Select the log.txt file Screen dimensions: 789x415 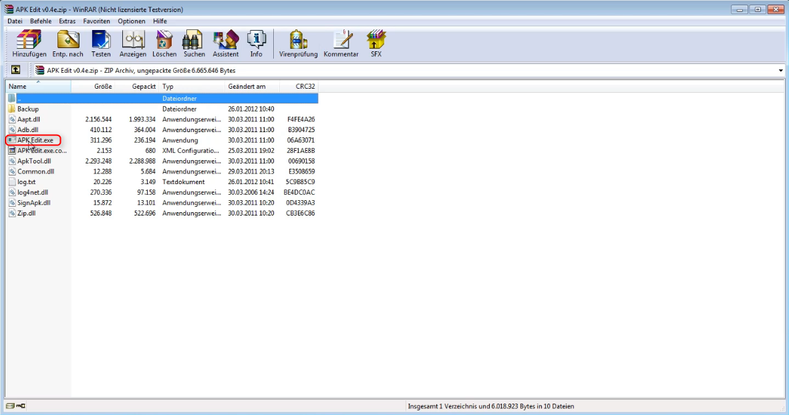(27, 181)
